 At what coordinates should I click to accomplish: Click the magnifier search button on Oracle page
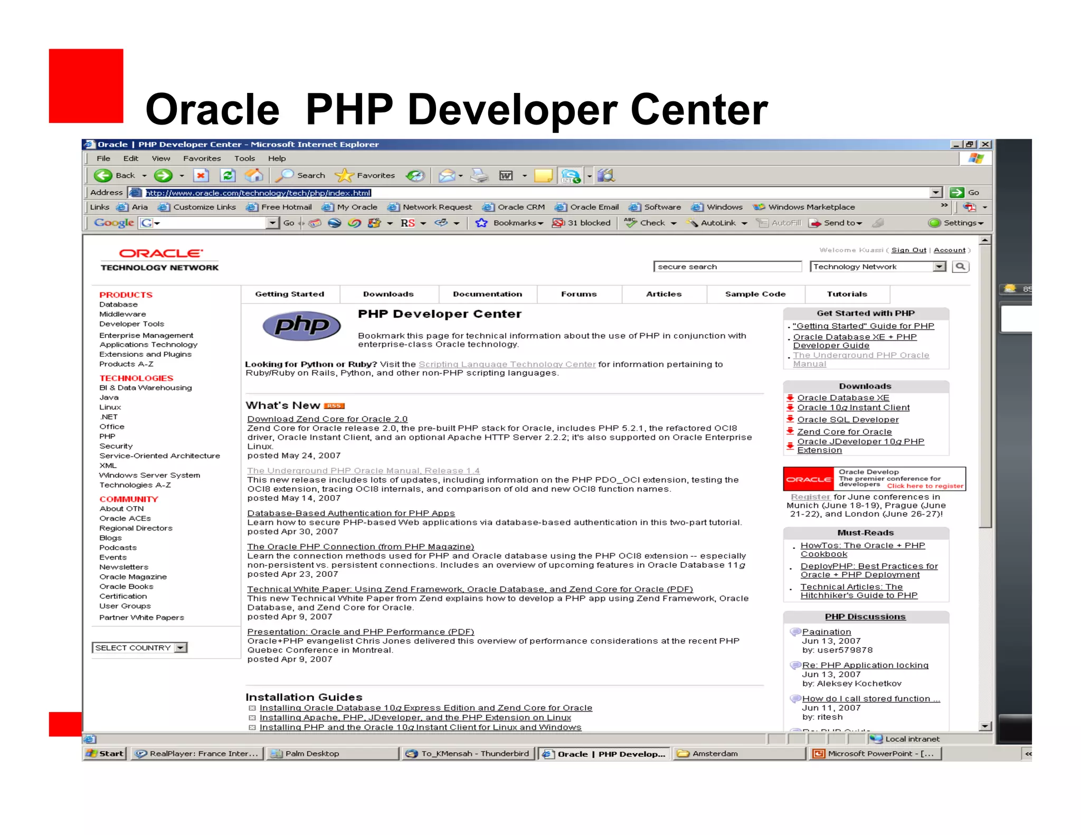(x=961, y=267)
